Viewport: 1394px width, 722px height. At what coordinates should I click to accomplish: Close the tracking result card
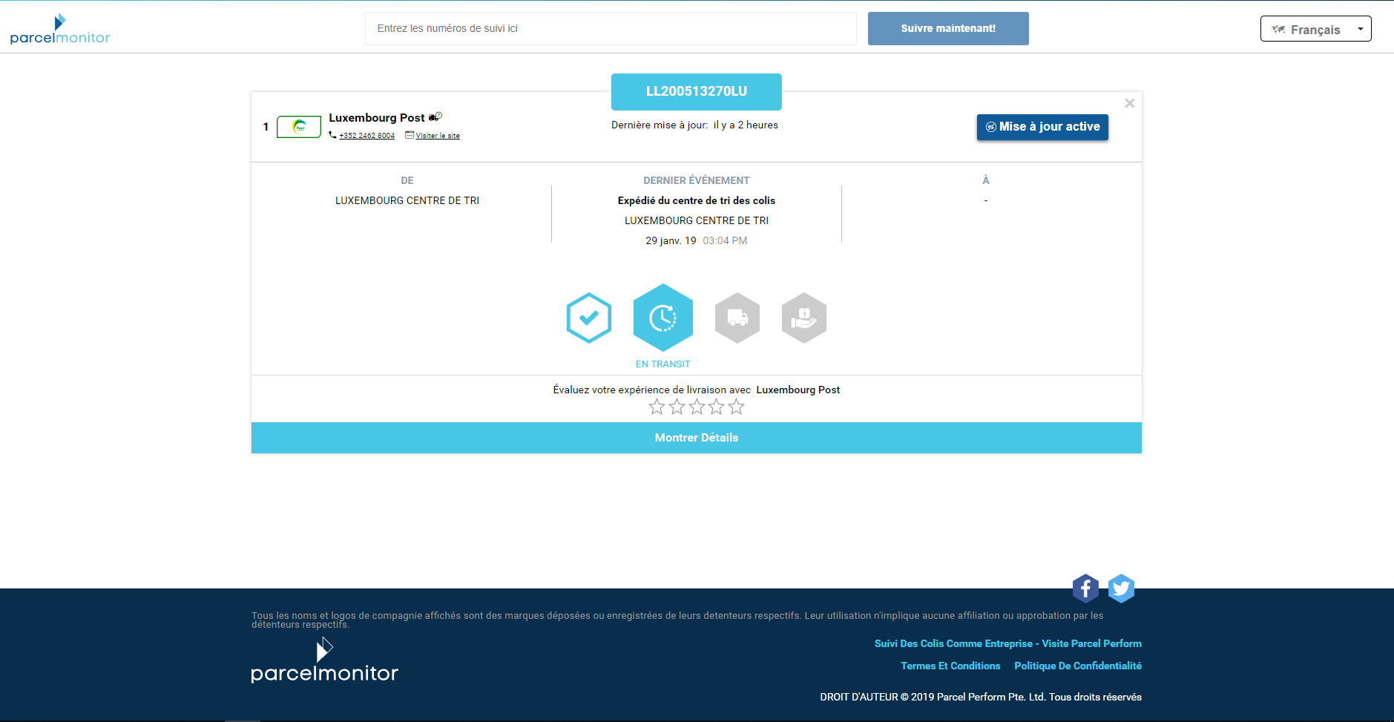point(1129,103)
